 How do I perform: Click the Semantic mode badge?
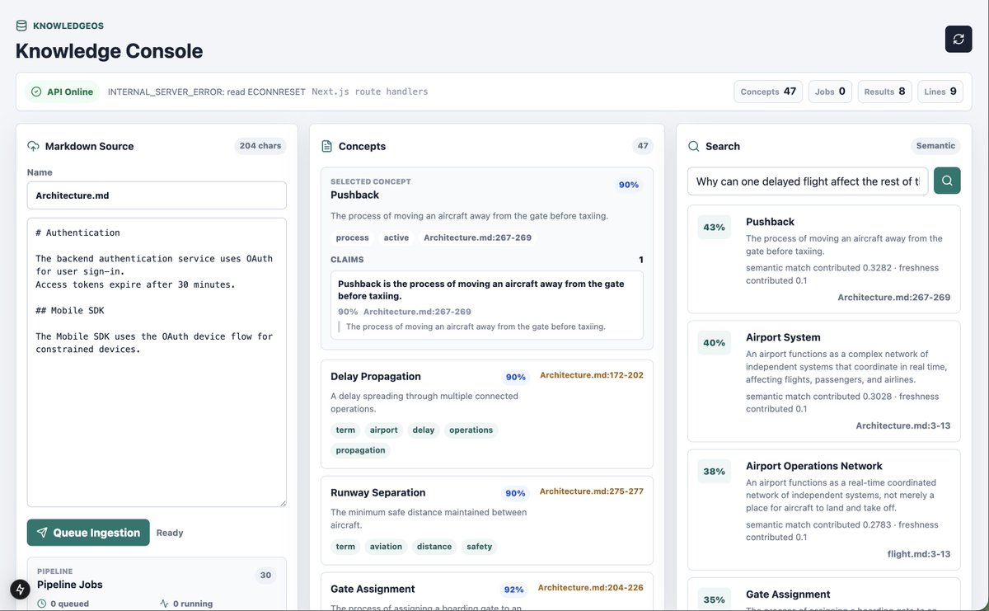[935, 146]
